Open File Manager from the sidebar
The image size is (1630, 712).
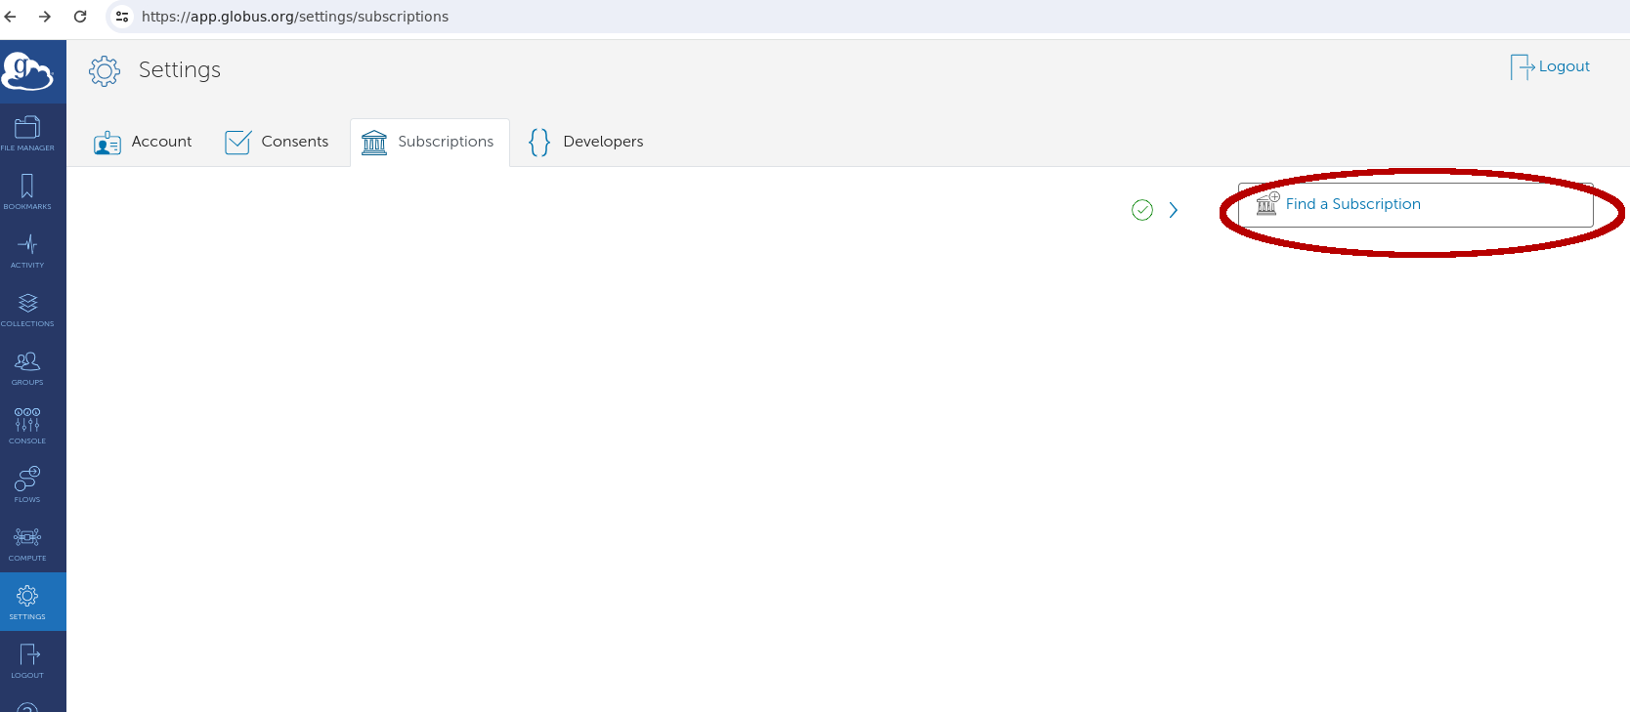tap(27, 134)
